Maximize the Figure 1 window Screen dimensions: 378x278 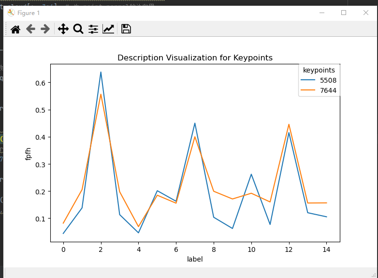tap(344, 13)
